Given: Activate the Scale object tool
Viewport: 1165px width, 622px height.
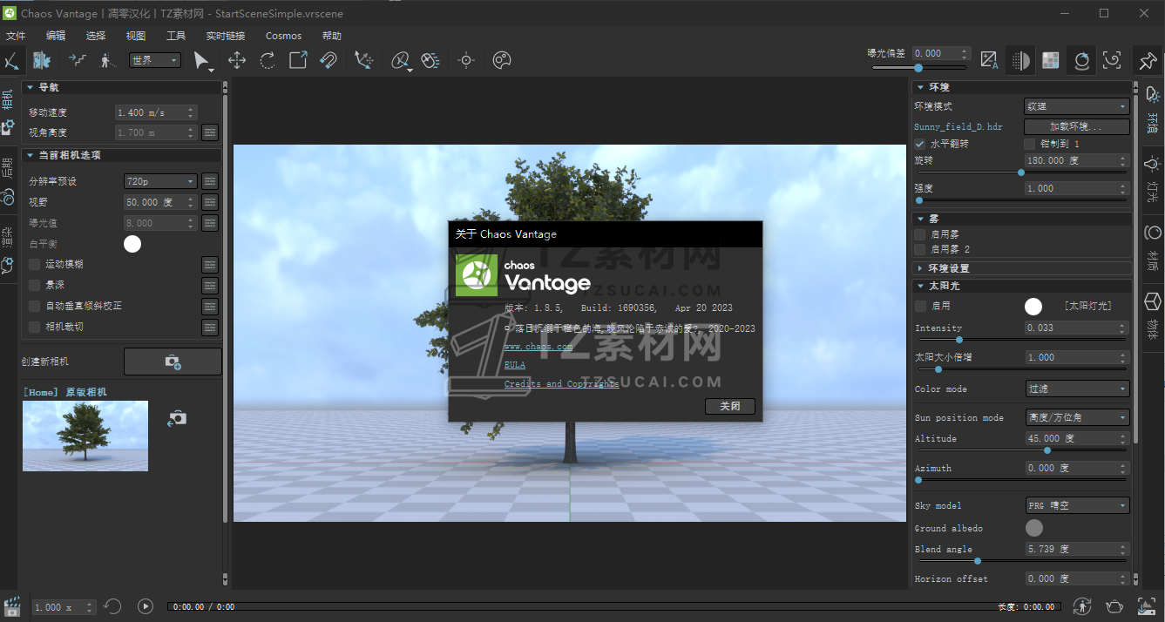Looking at the screenshot, I should [x=298, y=60].
